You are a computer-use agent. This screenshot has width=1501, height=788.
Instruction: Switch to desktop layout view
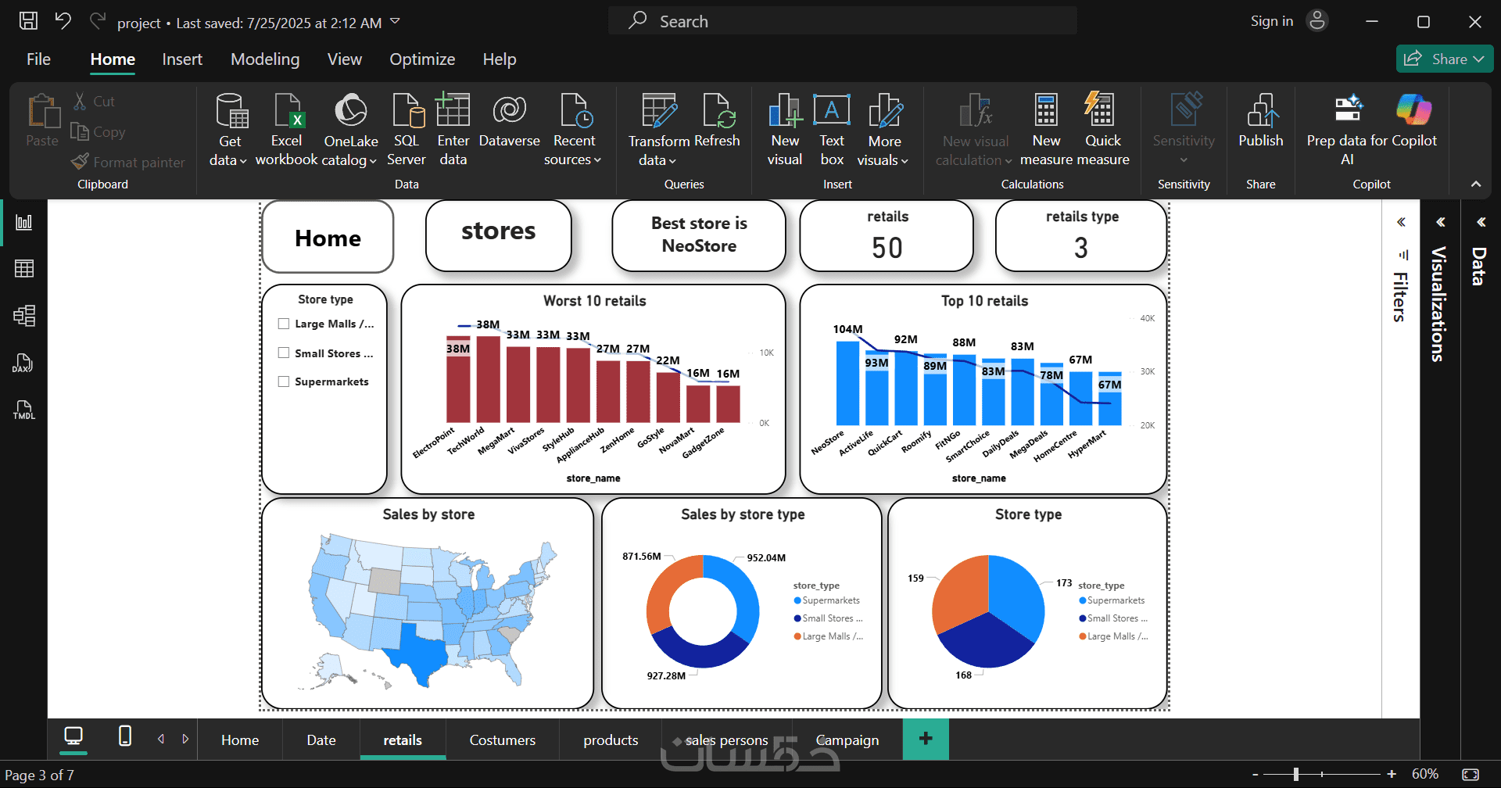point(73,736)
